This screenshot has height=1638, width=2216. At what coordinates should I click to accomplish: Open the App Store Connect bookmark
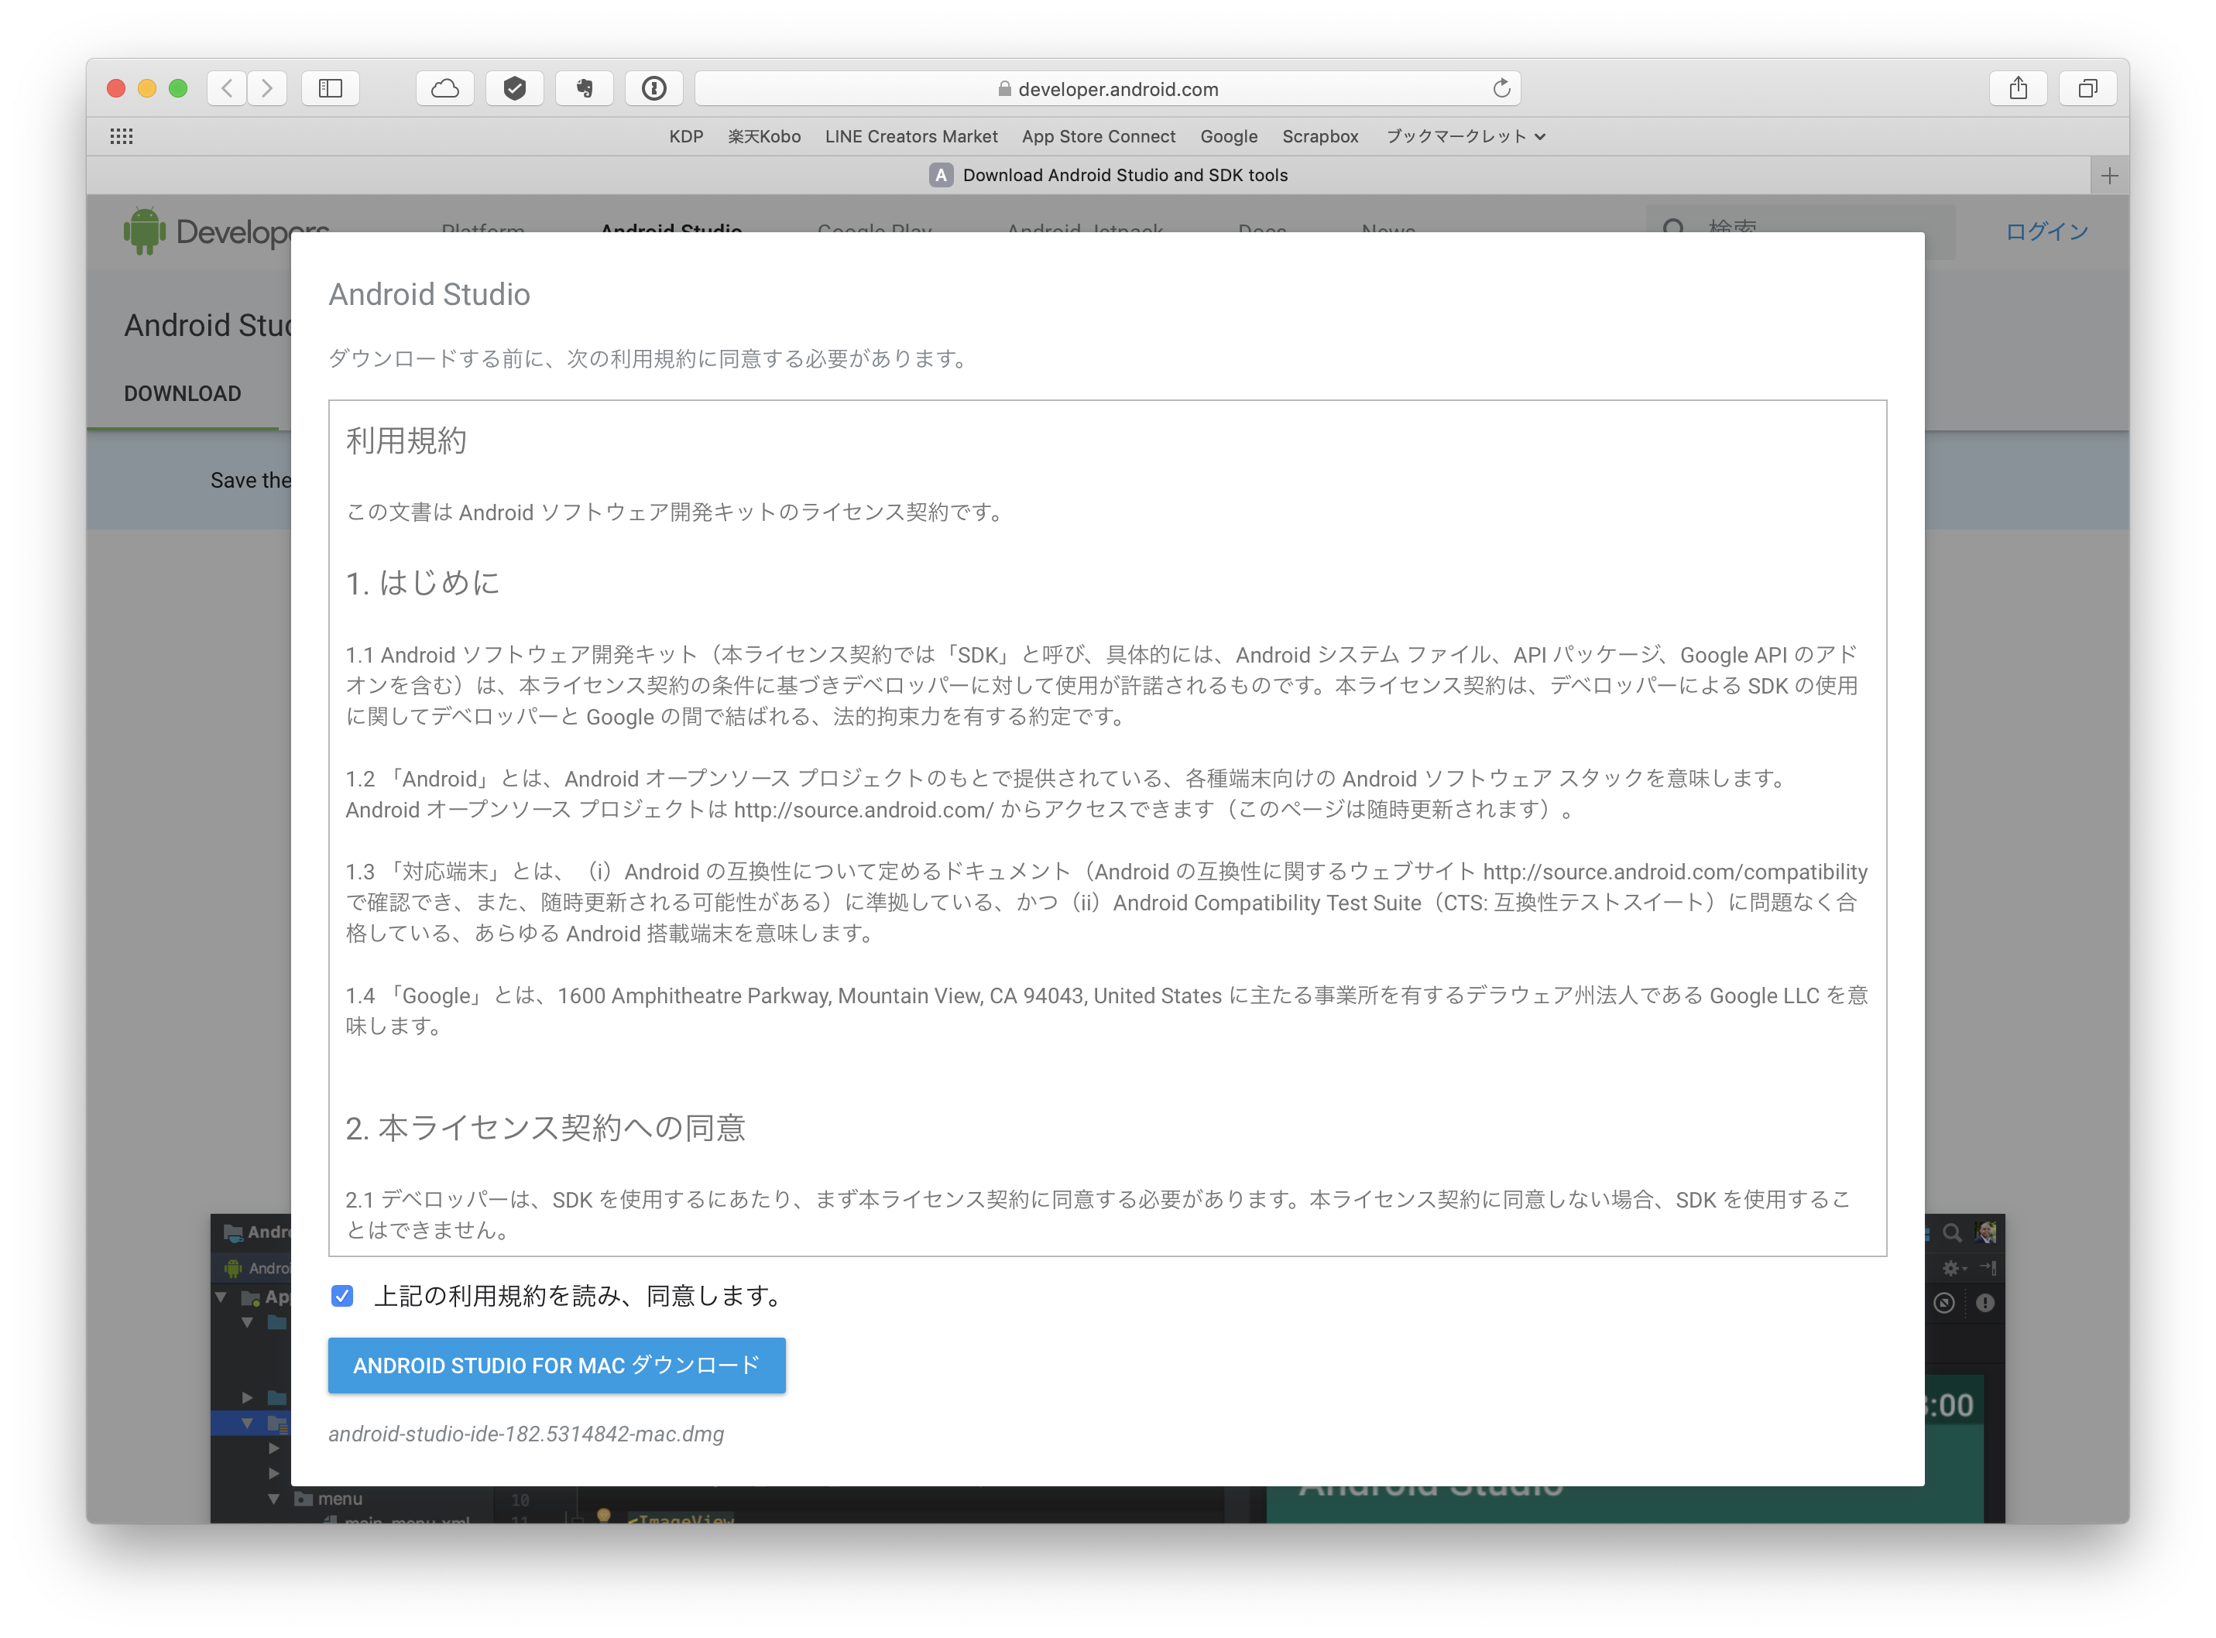(1098, 135)
